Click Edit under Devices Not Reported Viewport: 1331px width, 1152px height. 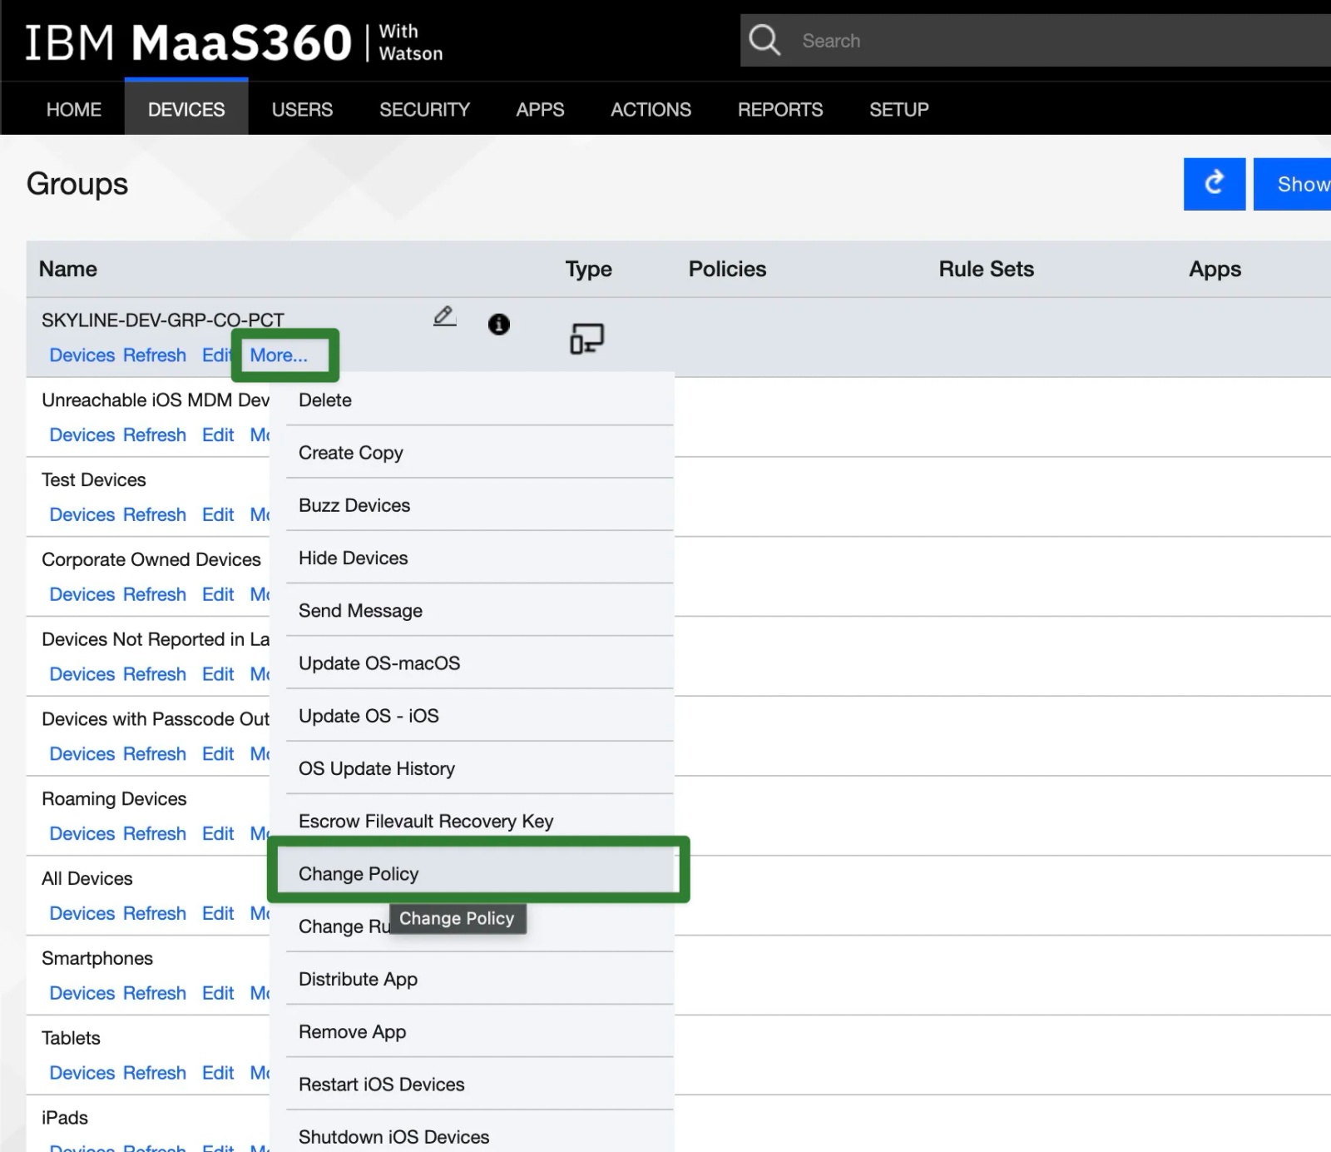tap(218, 674)
